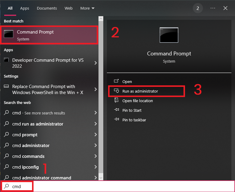Click the large Command Prompt preview icon
Viewport: 235px width, 192px height.
tap(169, 35)
